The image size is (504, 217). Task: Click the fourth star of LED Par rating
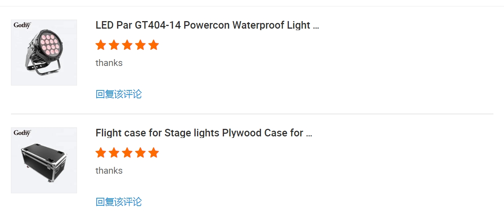click(140, 45)
